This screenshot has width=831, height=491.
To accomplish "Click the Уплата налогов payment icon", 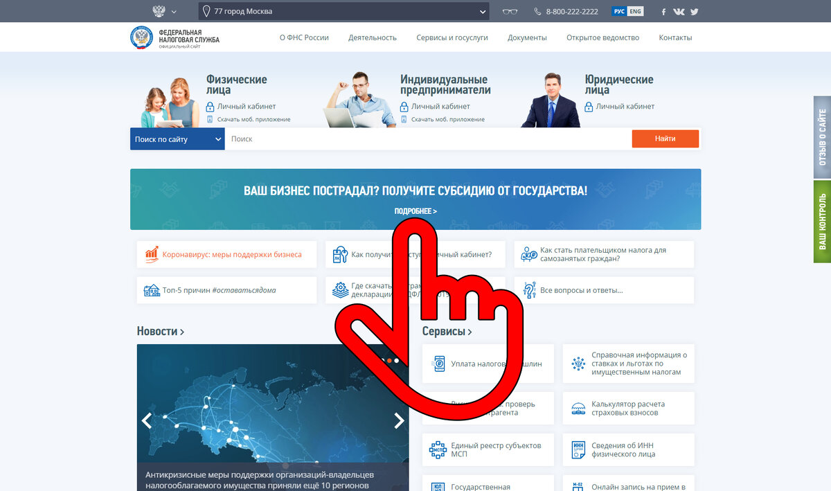I will 439,364.
